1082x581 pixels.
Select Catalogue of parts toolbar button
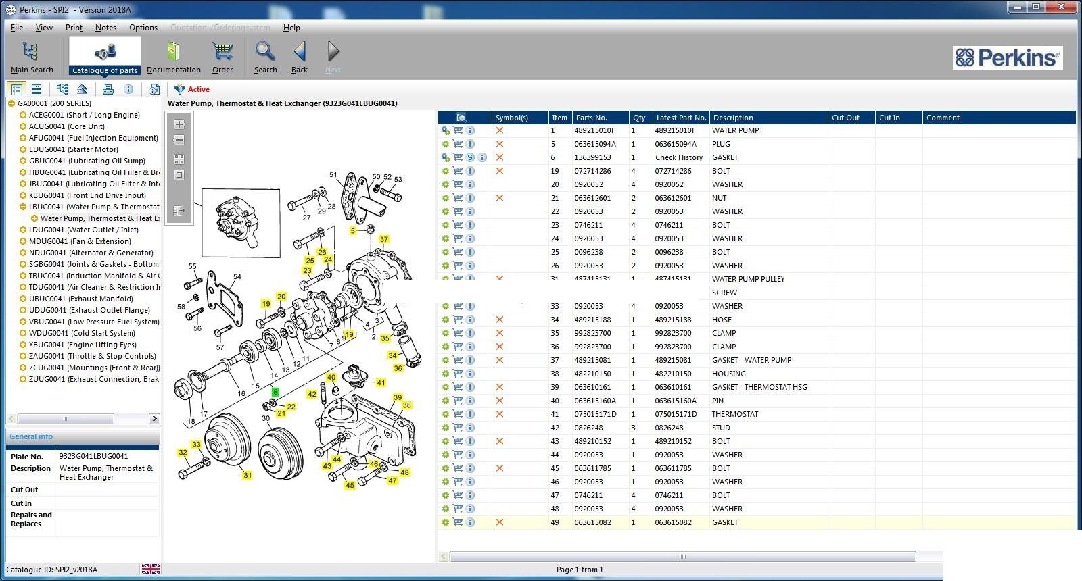(x=105, y=57)
